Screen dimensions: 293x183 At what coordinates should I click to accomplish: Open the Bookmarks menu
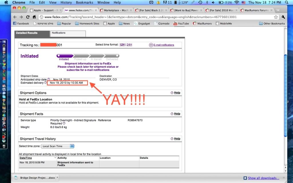coord(84,2)
